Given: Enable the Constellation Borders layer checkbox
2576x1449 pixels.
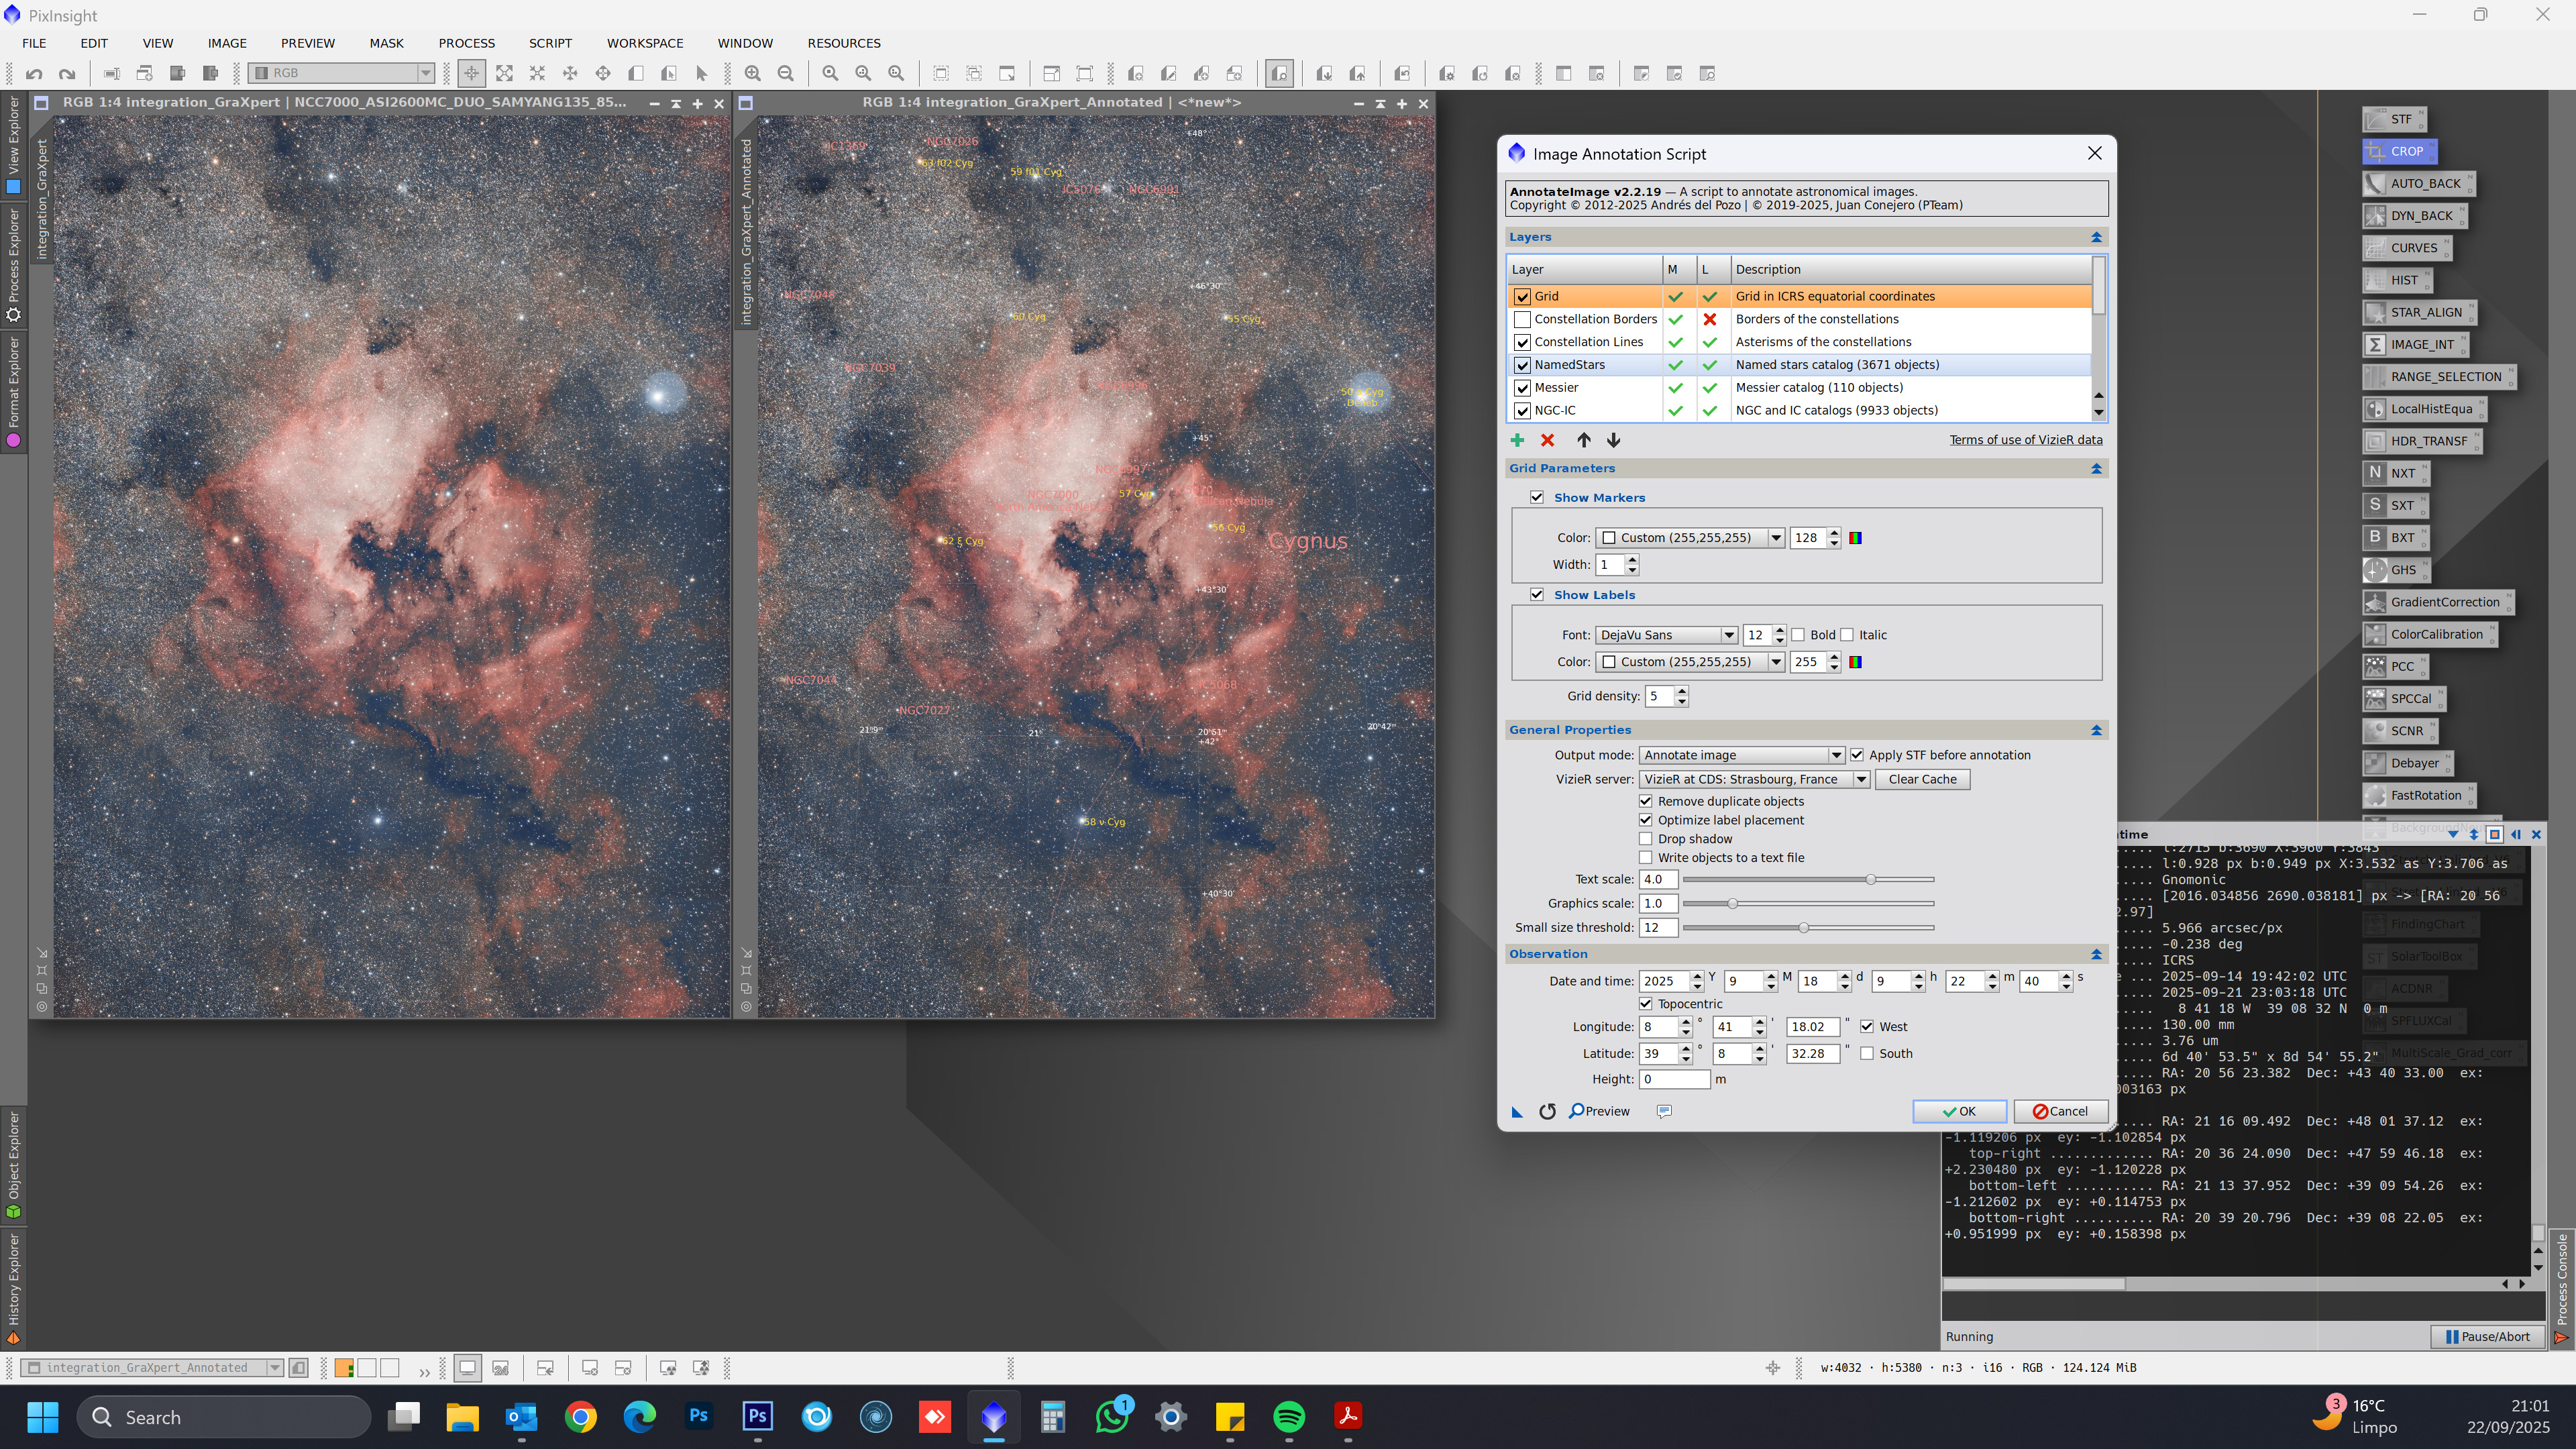Looking at the screenshot, I should [x=1522, y=319].
